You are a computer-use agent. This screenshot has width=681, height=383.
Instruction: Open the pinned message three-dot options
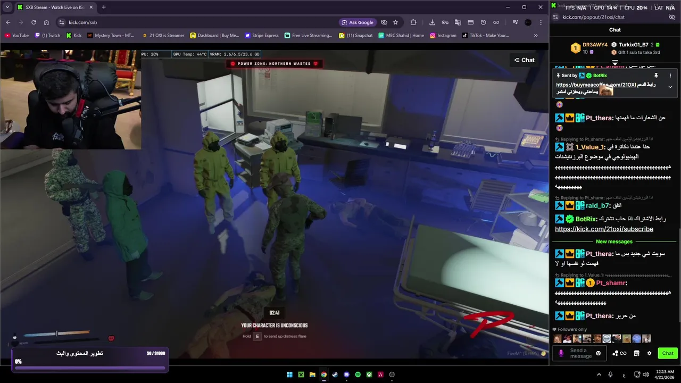pyautogui.click(x=670, y=76)
